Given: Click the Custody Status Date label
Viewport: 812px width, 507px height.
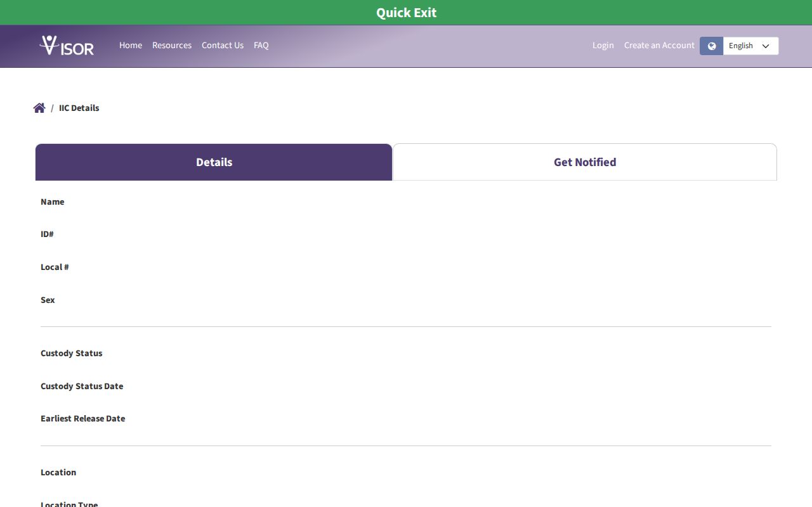Looking at the screenshot, I should (82, 386).
